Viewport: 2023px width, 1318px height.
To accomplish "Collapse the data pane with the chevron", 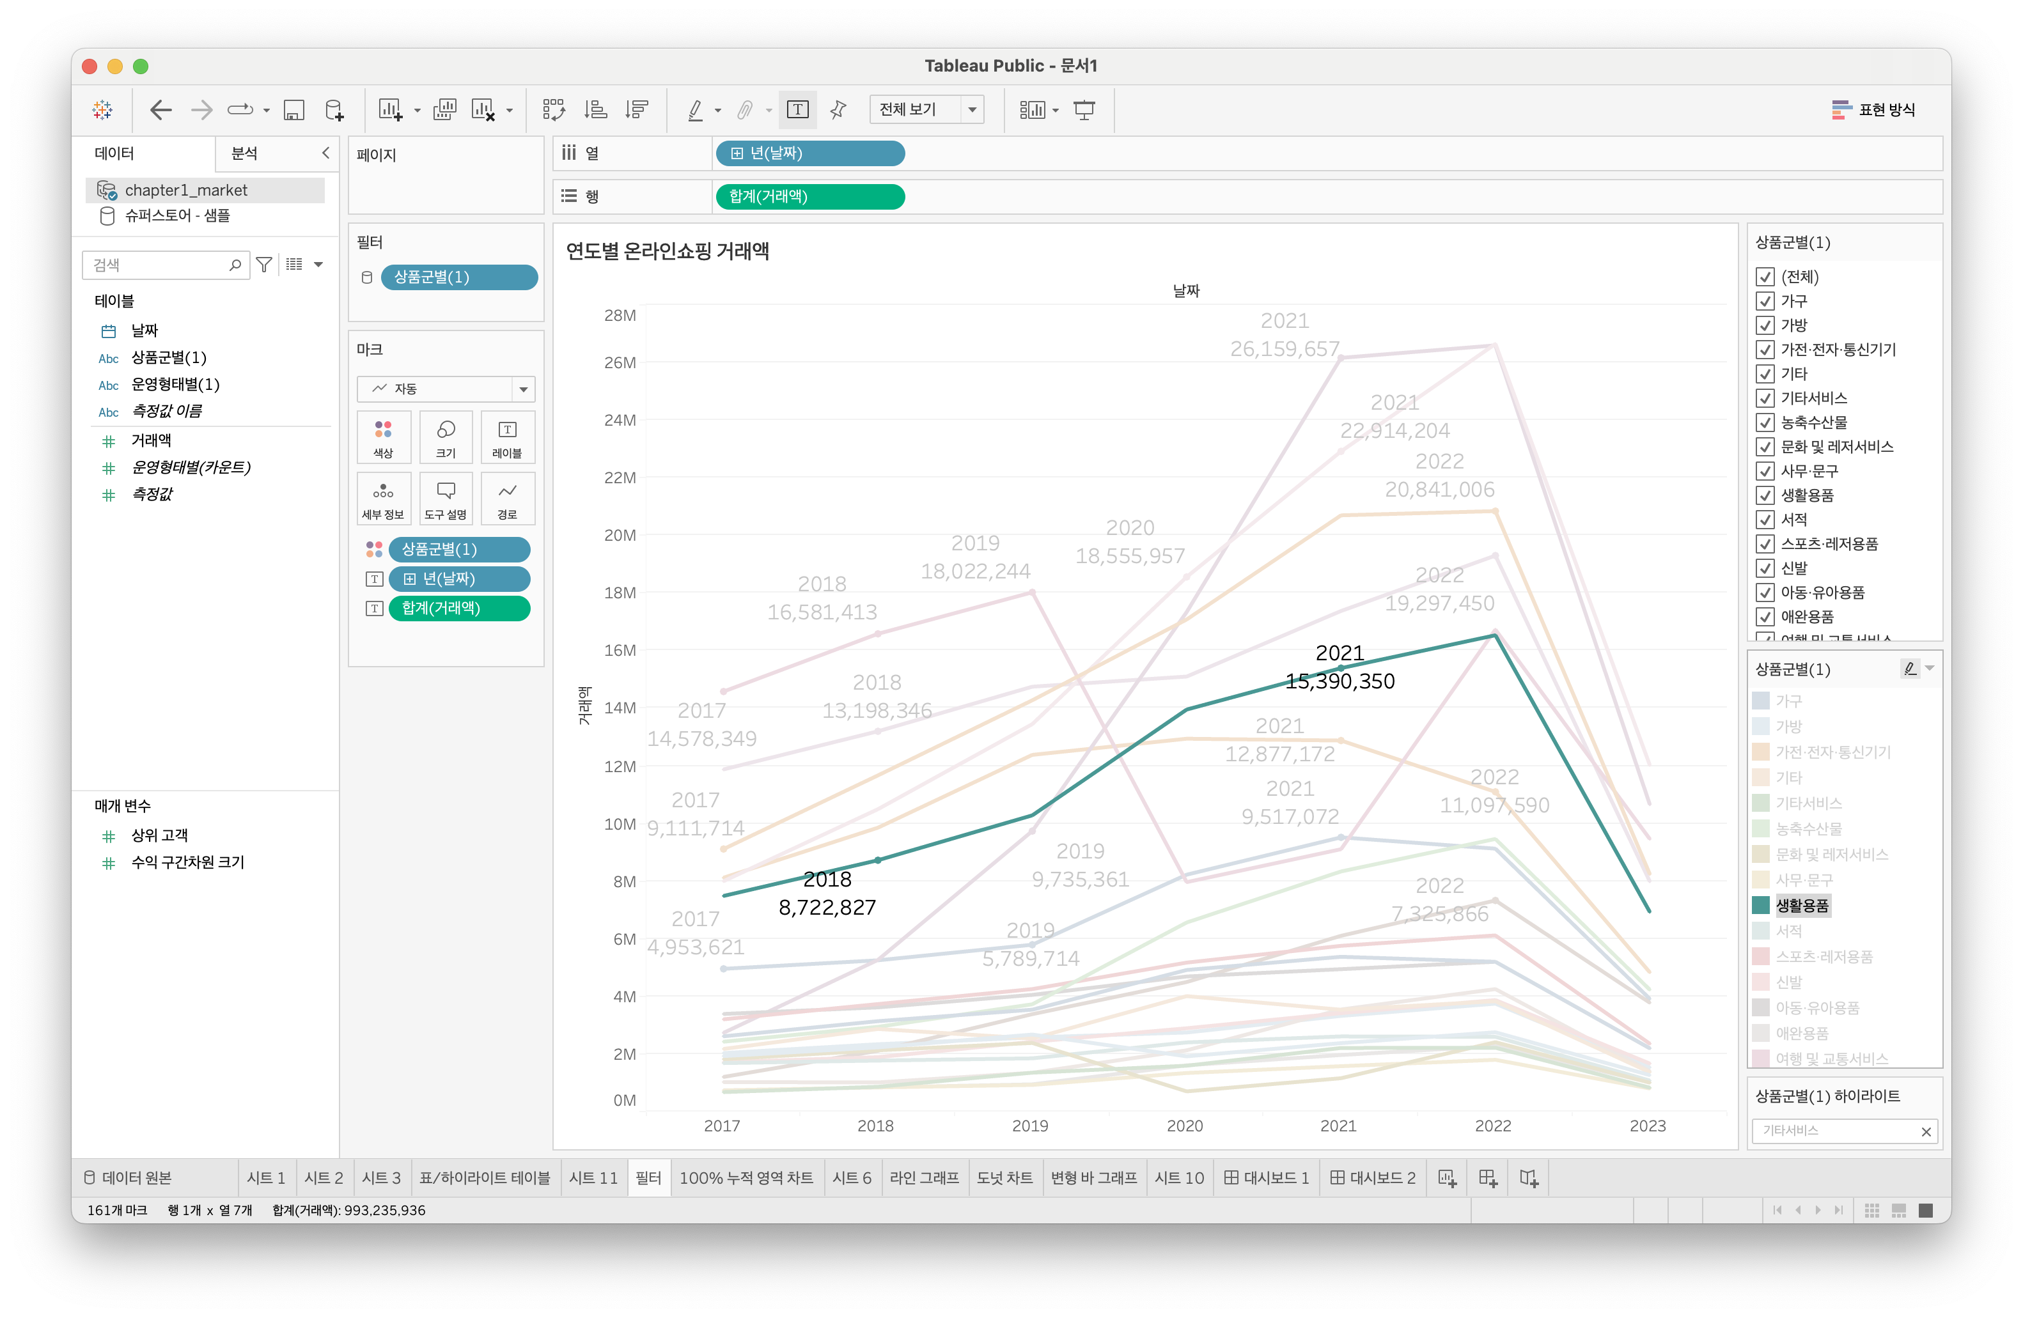I will [x=325, y=153].
